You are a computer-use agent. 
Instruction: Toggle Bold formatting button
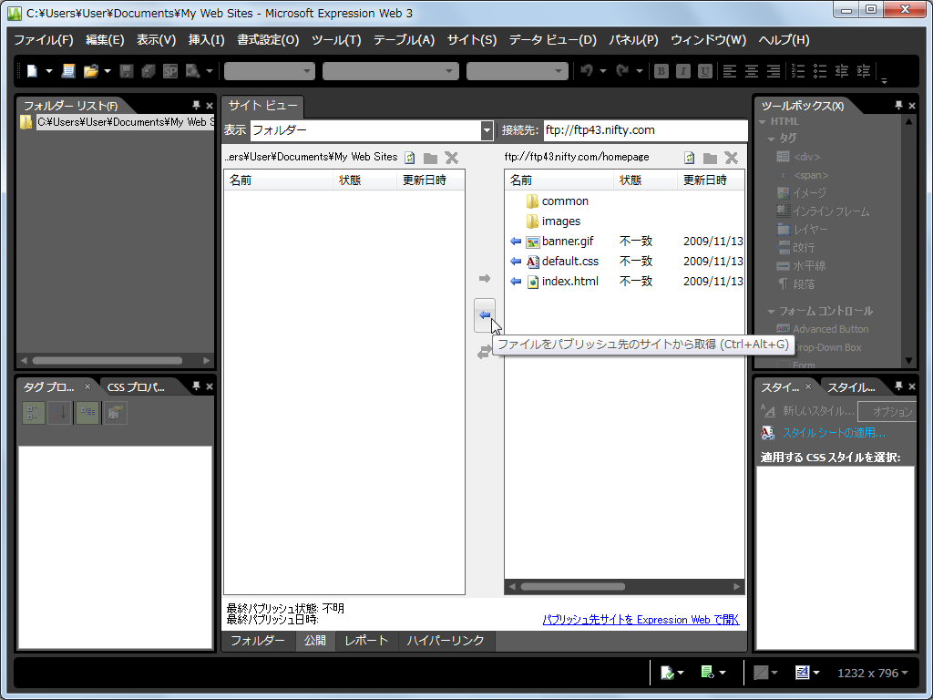point(661,71)
